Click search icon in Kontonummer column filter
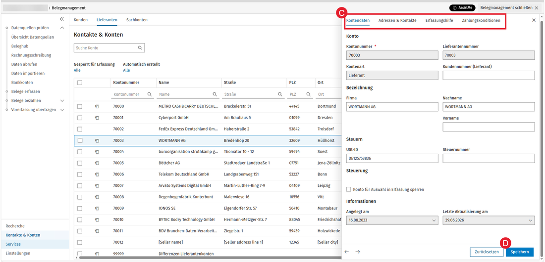The height and width of the screenshot is (262, 545). [150, 94]
